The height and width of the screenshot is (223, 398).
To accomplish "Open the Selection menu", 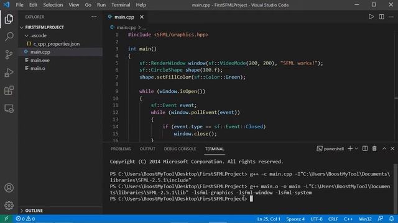I will coord(53,5).
